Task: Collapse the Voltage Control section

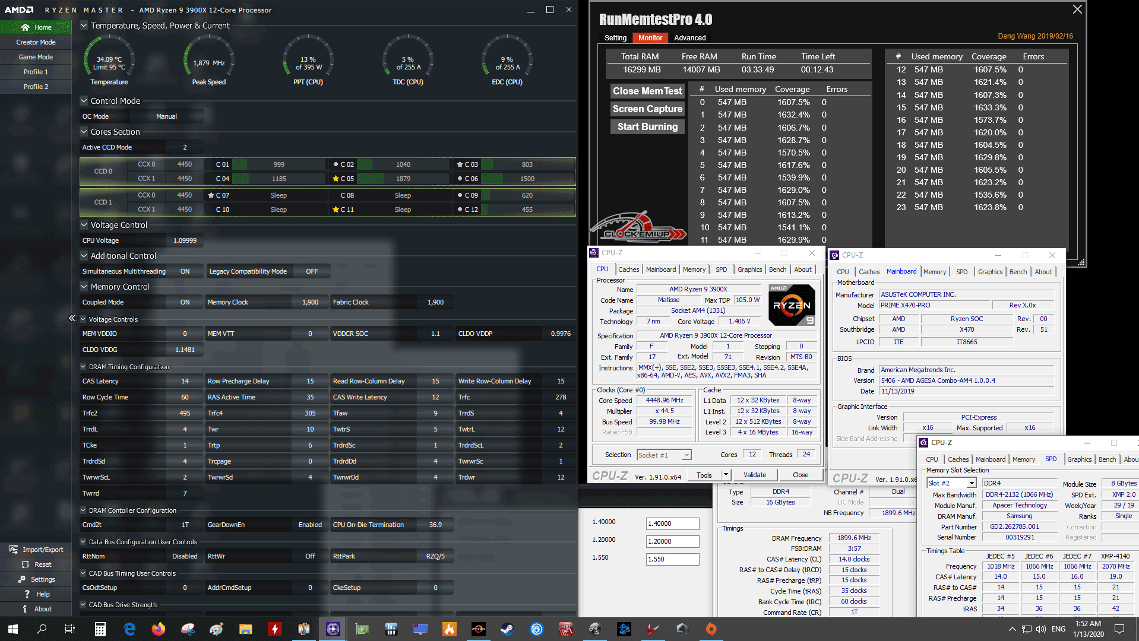Action: click(84, 225)
